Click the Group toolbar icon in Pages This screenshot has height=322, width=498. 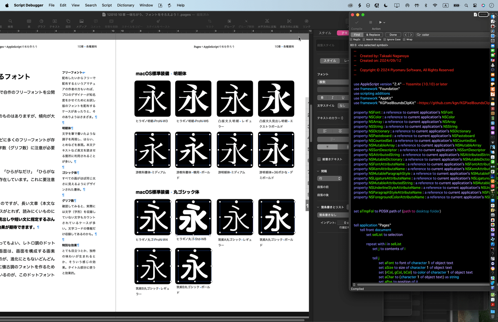click(x=229, y=21)
